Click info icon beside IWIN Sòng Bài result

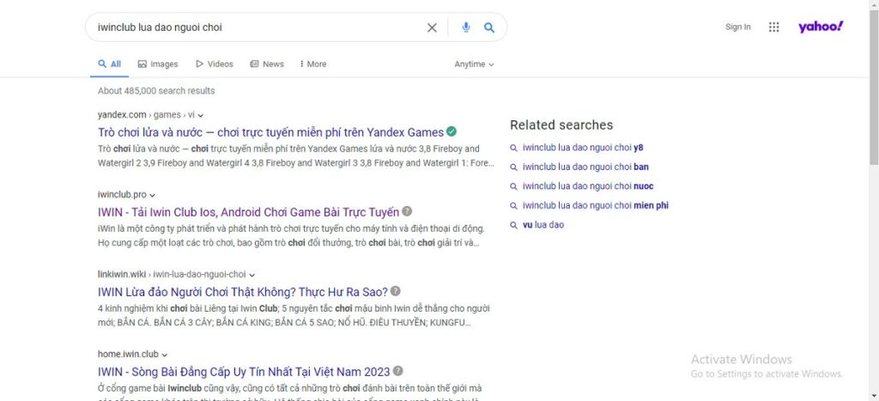tap(397, 372)
